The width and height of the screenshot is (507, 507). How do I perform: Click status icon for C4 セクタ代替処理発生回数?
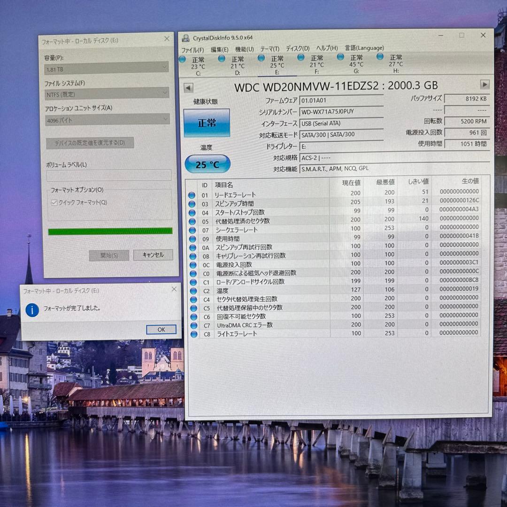[x=193, y=300]
